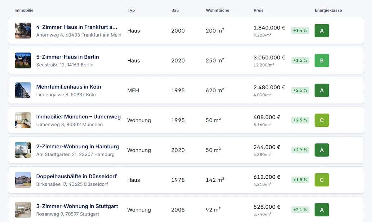Click the +2,1 % price change badge
Viewport: 372px width, 222px height.
tap(300, 210)
